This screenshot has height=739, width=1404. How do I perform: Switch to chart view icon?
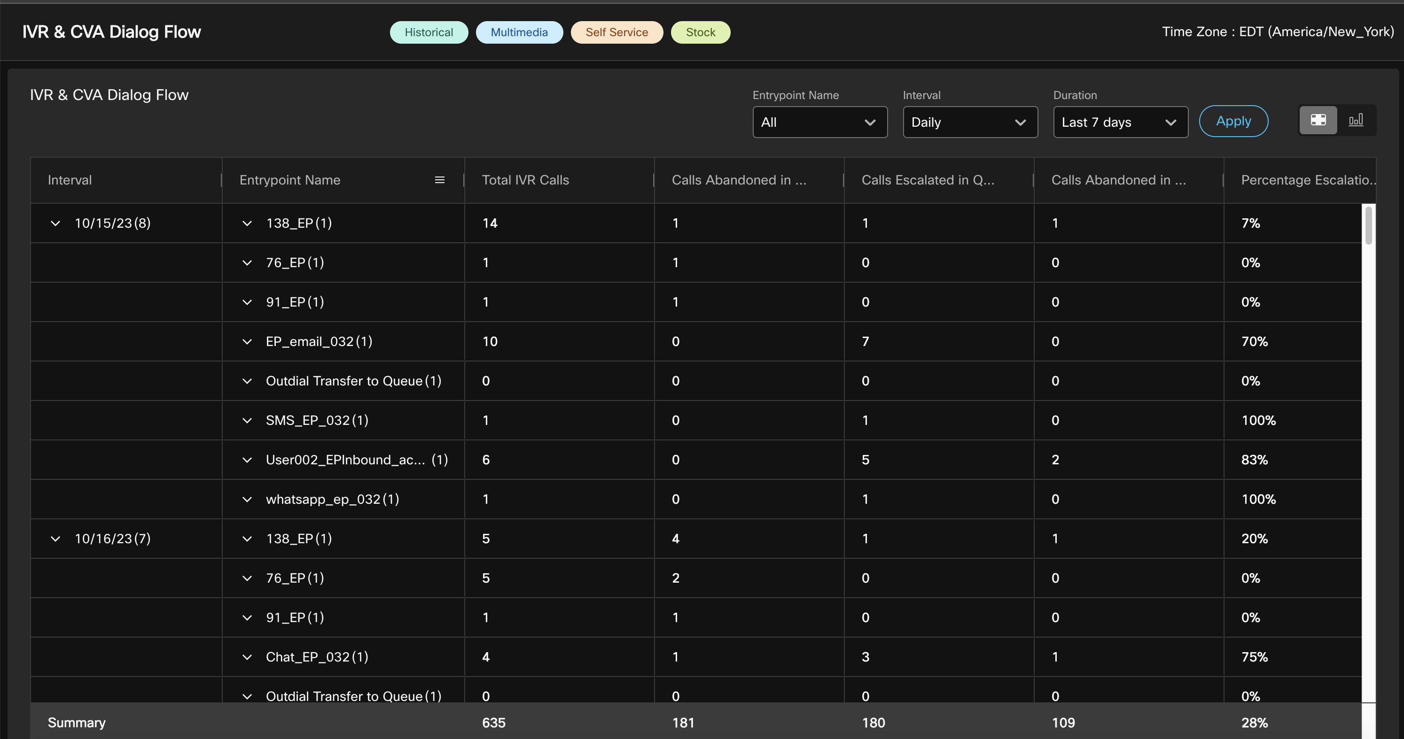[1356, 120]
